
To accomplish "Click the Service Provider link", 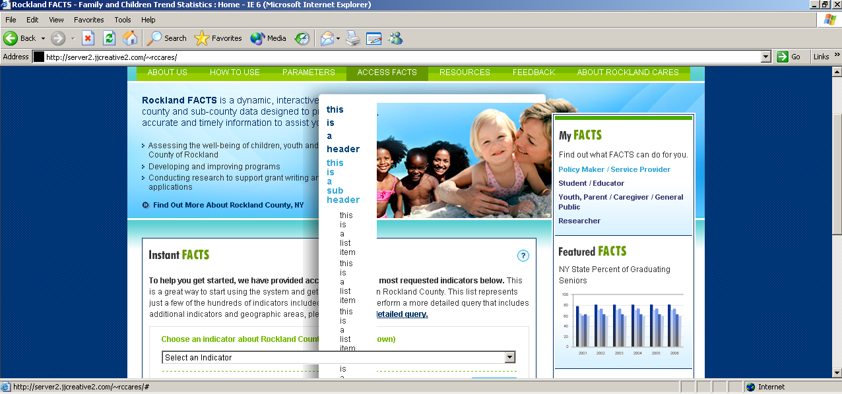I will point(640,169).
